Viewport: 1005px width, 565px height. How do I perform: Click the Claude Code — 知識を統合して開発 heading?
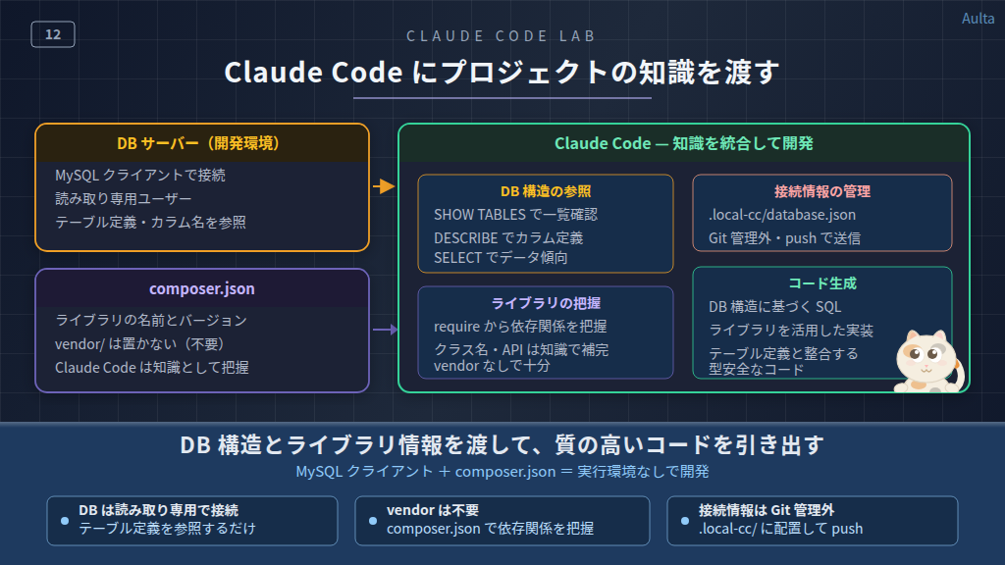683,143
